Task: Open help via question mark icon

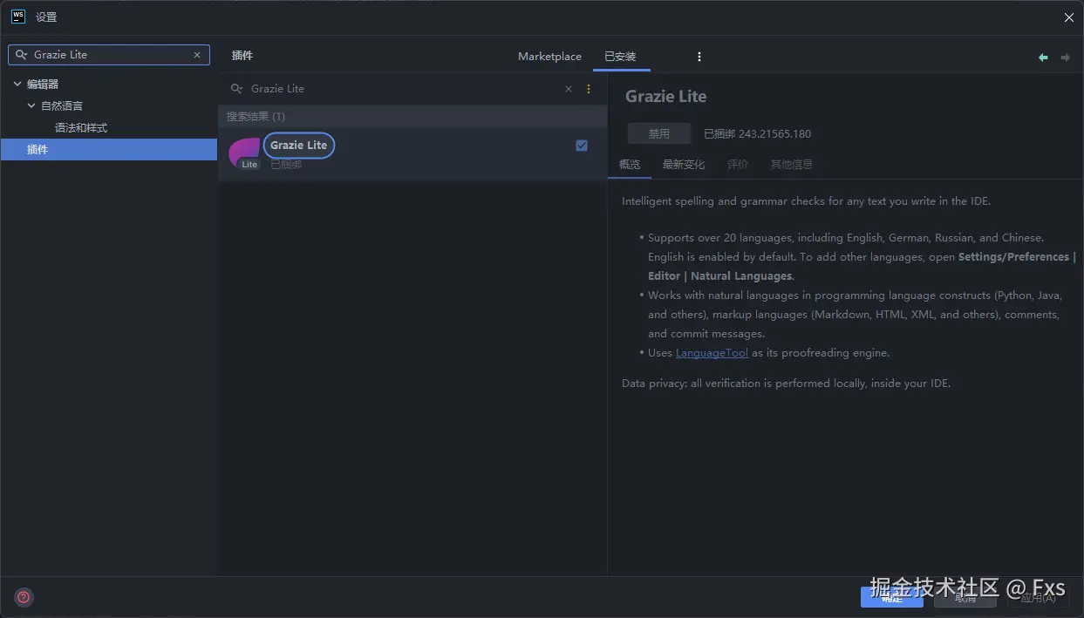Action: (x=24, y=597)
